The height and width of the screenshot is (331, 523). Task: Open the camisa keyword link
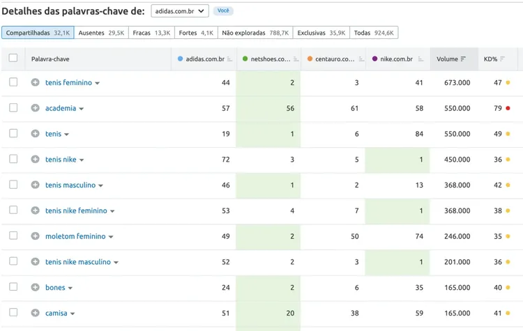(56, 313)
